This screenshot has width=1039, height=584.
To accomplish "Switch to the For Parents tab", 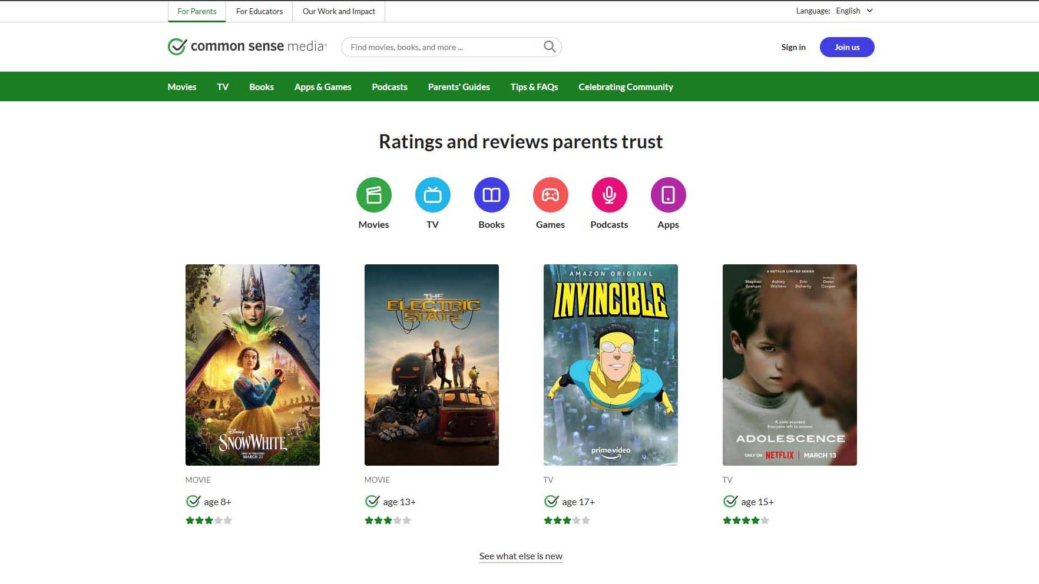I will [197, 11].
